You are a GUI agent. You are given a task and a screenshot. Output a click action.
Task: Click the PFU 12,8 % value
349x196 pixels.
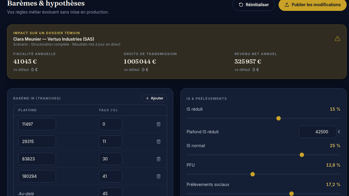pos(333,165)
